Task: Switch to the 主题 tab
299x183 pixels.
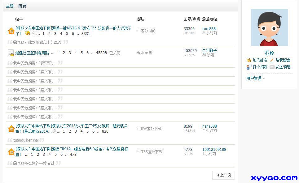Action: coord(10,6)
